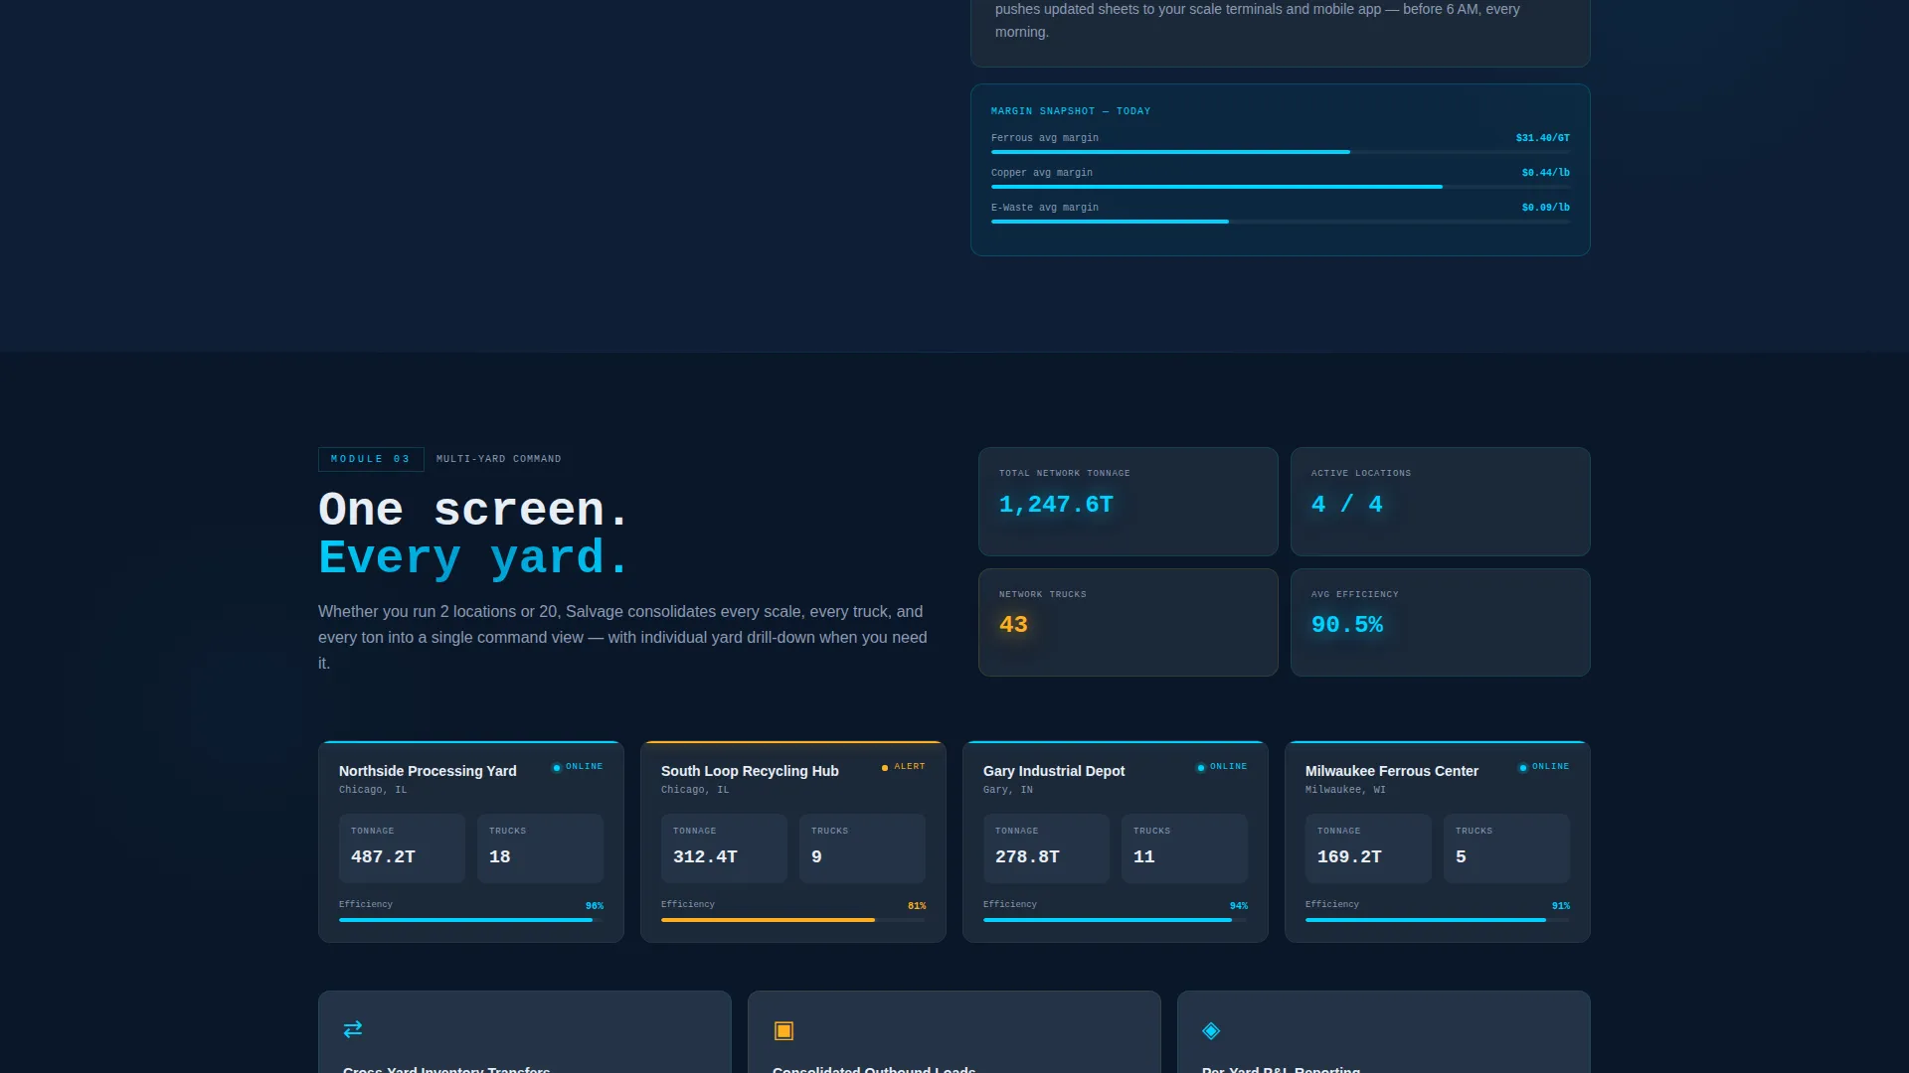
Task: Click the South Loop trucks tile showing 9
Action: (x=862, y=848)
